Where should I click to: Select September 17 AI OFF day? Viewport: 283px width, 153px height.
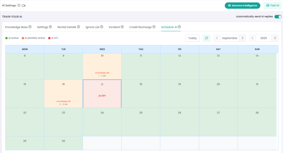pyautogui.click(x=102, y=94)
